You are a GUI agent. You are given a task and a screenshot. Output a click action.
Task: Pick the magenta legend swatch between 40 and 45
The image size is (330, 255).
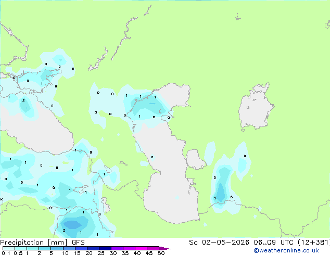[x=141, y=248]
